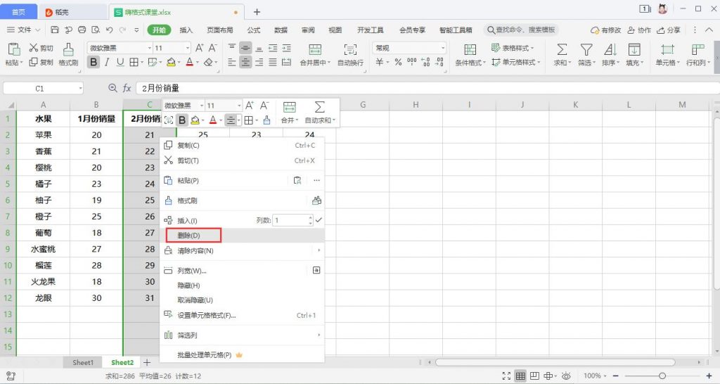This screenshot has width=720, height=384.
Task: Click the ellipsis beside Paste in context menu
Action: click(317, 181)
